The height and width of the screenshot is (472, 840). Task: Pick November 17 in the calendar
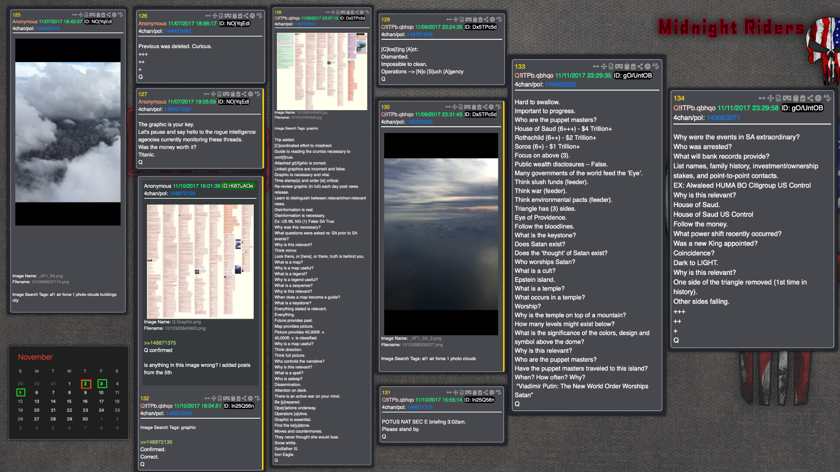(x=101, y=401)
